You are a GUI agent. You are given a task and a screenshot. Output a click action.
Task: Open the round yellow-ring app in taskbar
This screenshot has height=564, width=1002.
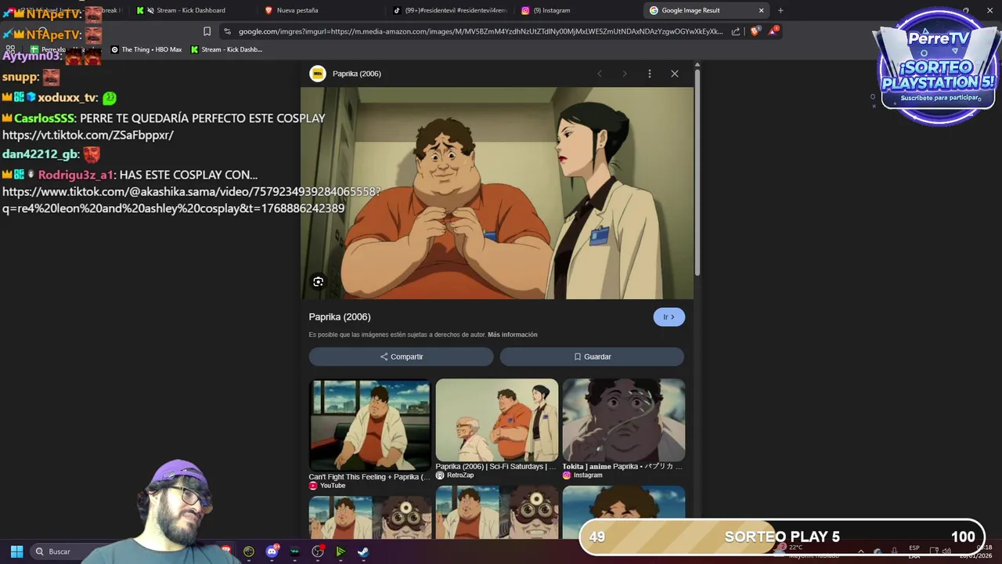[x=249, y=551]
